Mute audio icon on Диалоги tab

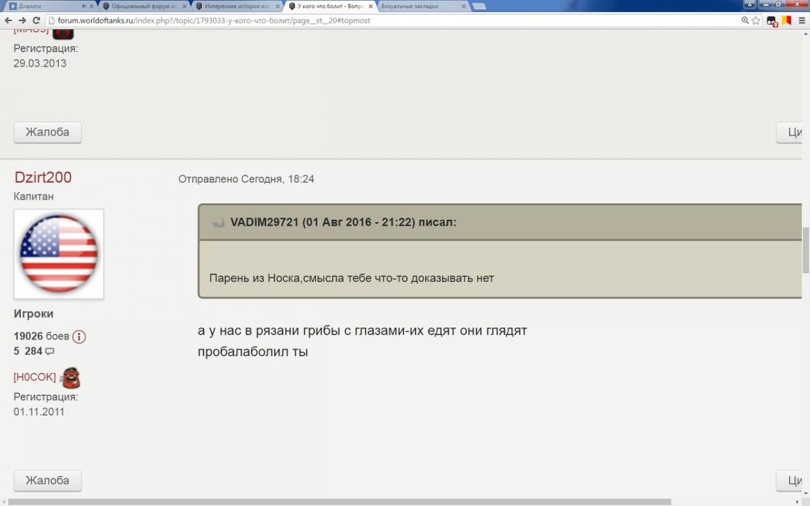coord(83,6)
